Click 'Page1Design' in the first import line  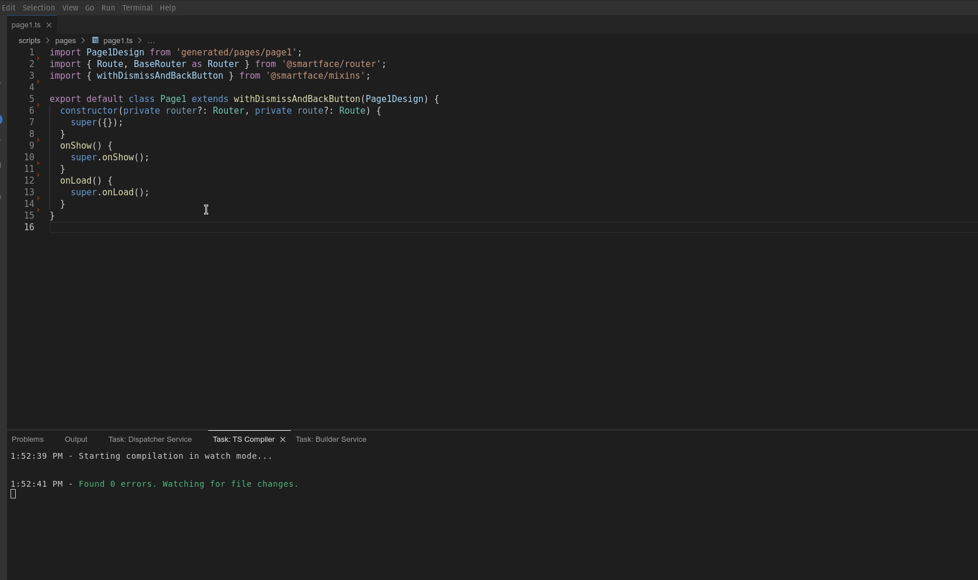click(115, 52)
